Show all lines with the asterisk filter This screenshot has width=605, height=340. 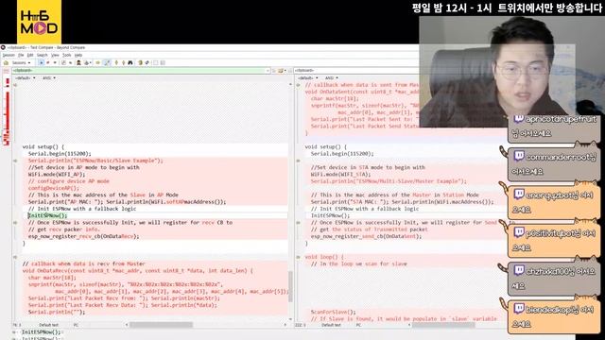pos(42,62)
